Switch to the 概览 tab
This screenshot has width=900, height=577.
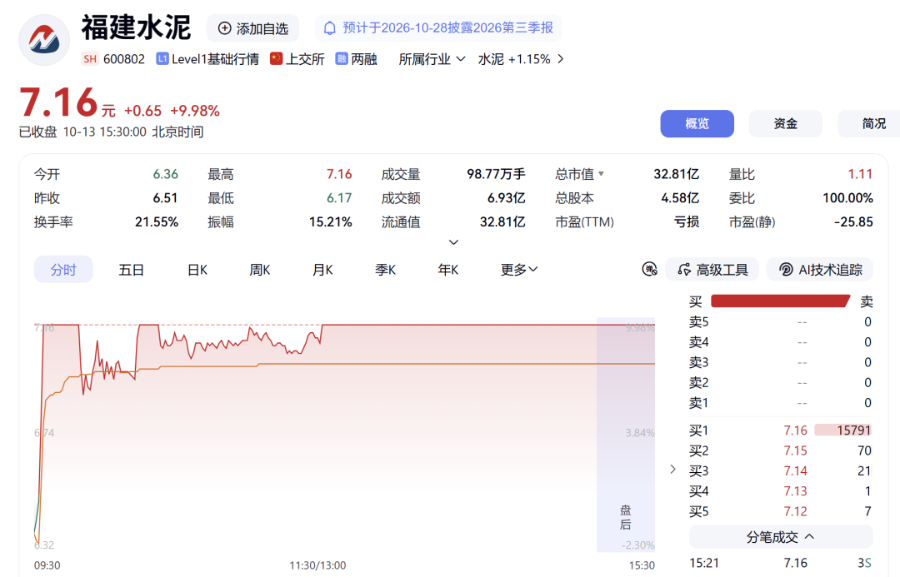point(697,123)
